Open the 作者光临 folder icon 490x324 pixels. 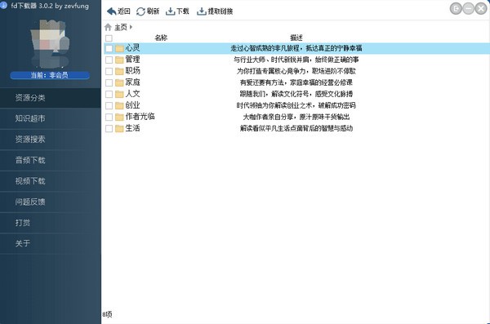pyautogui.click(x=119, y=117)
